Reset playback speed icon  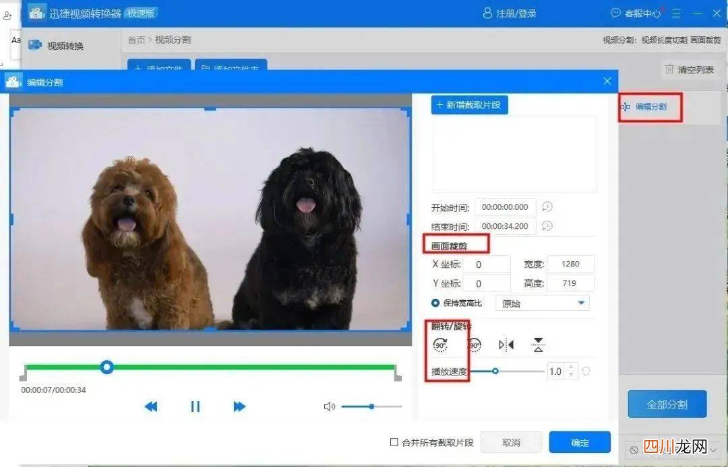[x=586, y=371]
